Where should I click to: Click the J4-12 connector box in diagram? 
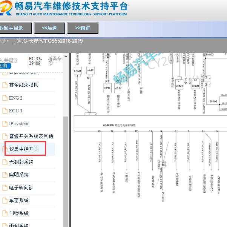(90, 71)
